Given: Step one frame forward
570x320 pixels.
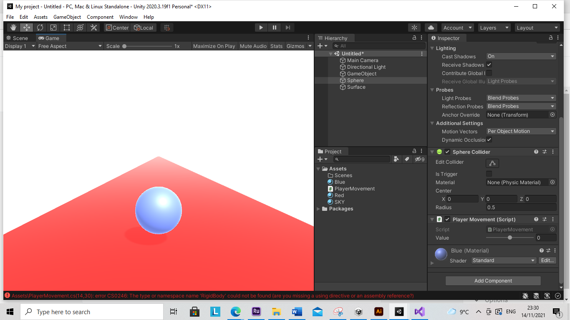Looking at the screenshot, I should coord(288,27).
